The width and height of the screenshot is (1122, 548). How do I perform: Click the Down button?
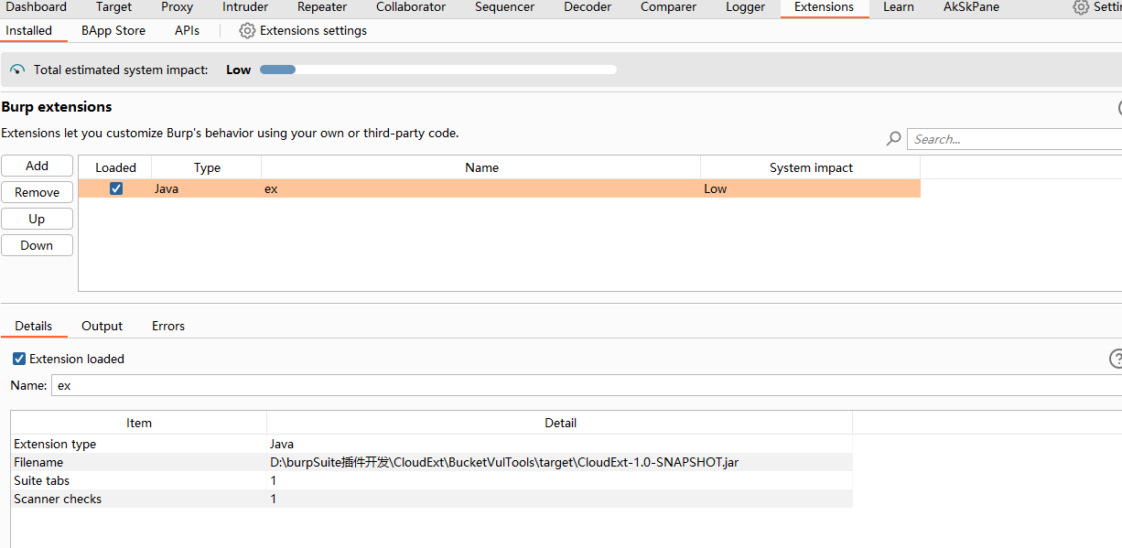click(37, 245)
